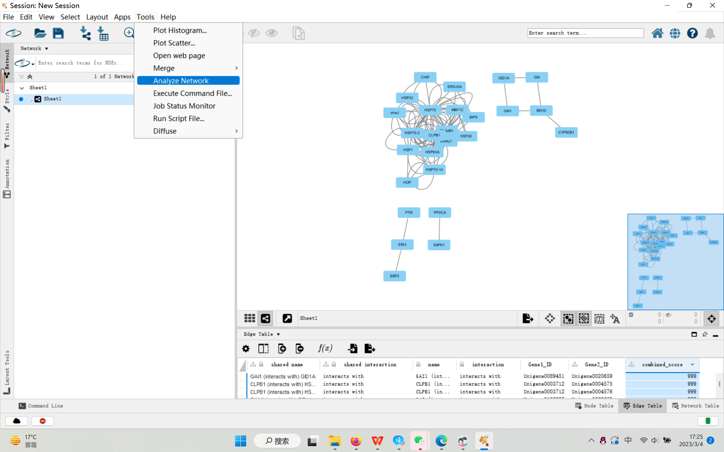Open a saved network file
Viewport: 724px width, 452px height.
tap(40, 33)
